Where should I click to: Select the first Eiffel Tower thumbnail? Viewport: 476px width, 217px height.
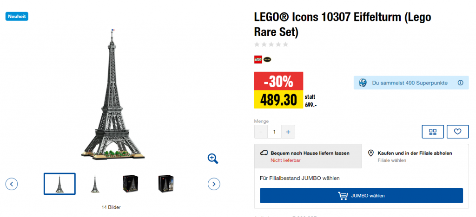click(x=59, y=184)
